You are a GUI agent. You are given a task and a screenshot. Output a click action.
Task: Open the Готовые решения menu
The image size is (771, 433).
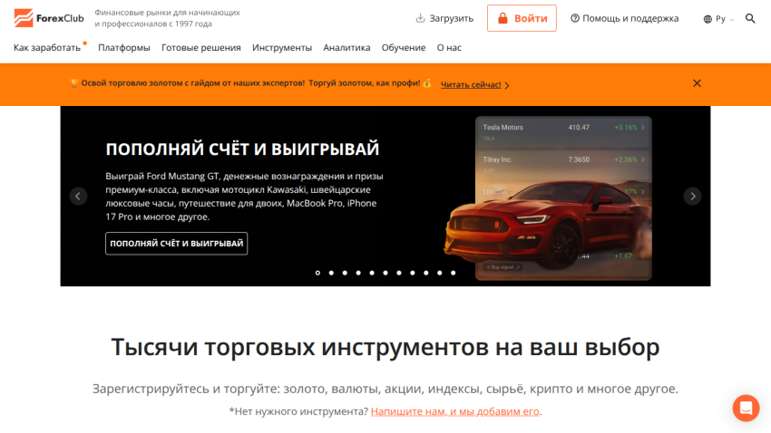(x=201, y=48)
